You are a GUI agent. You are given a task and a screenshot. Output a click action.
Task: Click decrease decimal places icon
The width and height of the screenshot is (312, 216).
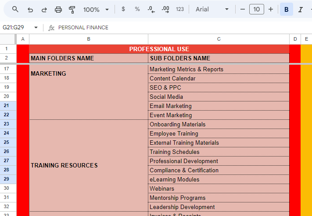pyautogui.click(x=151, y=9)
